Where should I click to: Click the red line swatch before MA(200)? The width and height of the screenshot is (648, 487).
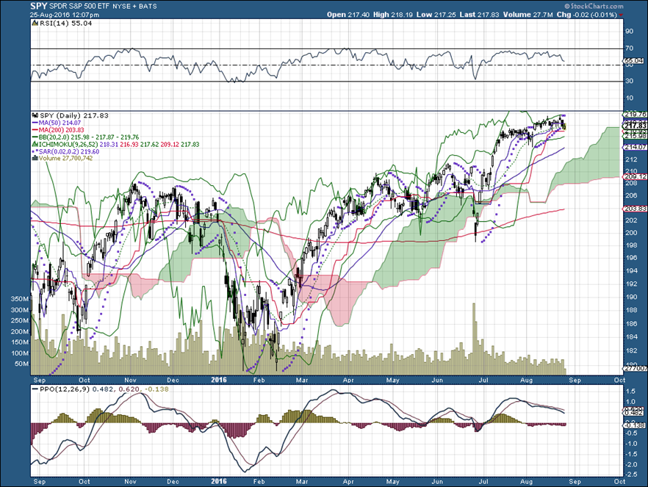pyautogui.click(x=35, y=130)
